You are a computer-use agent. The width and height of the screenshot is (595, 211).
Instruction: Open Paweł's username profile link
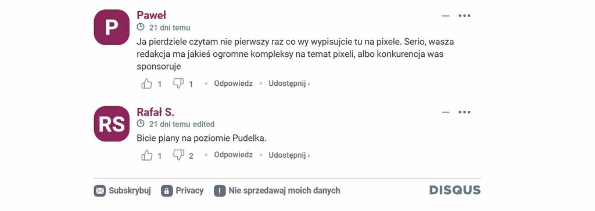point(152,15)
